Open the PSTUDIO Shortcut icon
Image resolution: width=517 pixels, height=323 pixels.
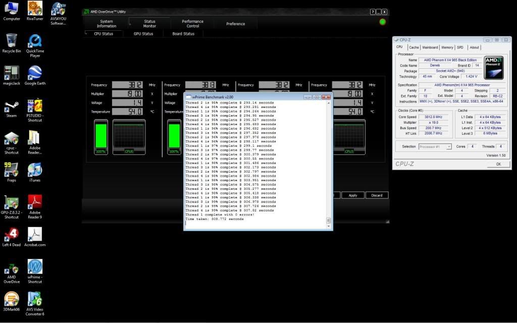[x=35, y=111]
